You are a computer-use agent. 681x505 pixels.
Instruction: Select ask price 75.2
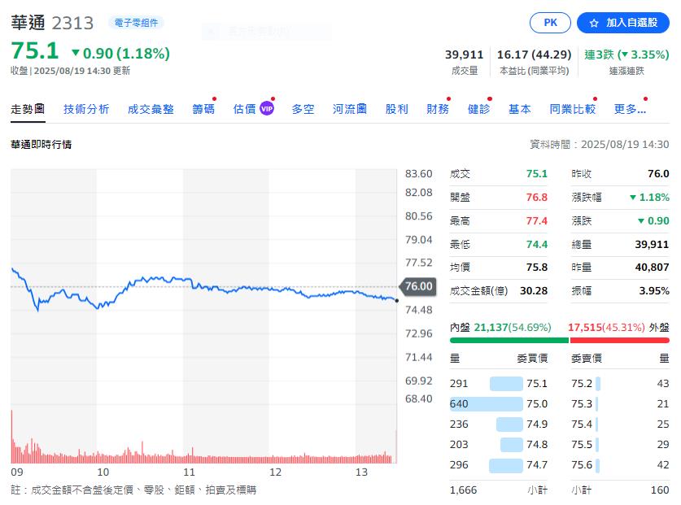coord(582,383)
